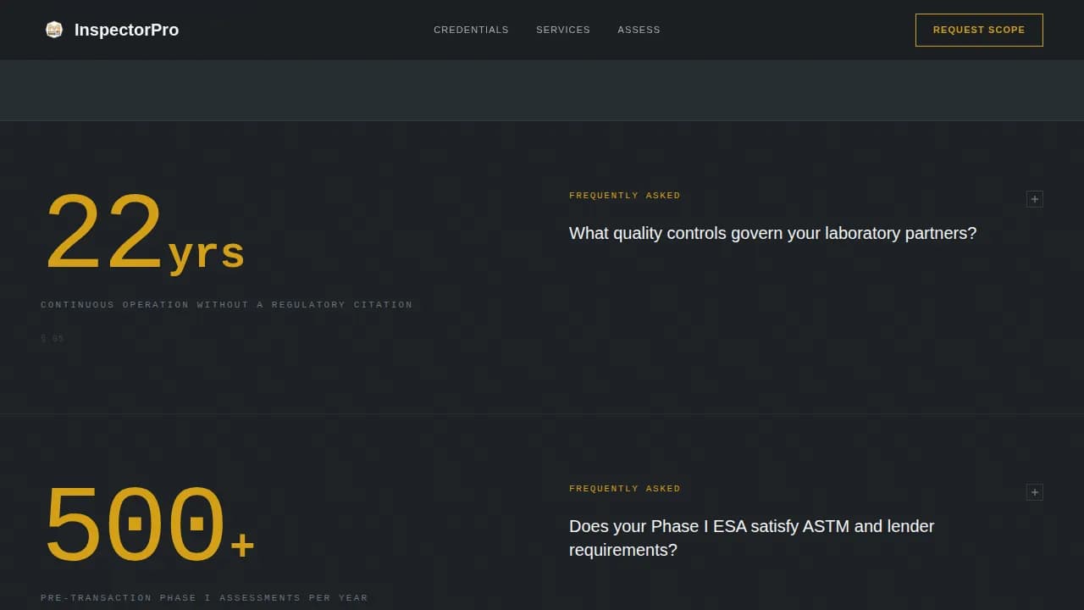Click 'Pre-transaction Phase I assessments per year' caption
Viewport: 1084px width, 610px height.
point(204,598)
